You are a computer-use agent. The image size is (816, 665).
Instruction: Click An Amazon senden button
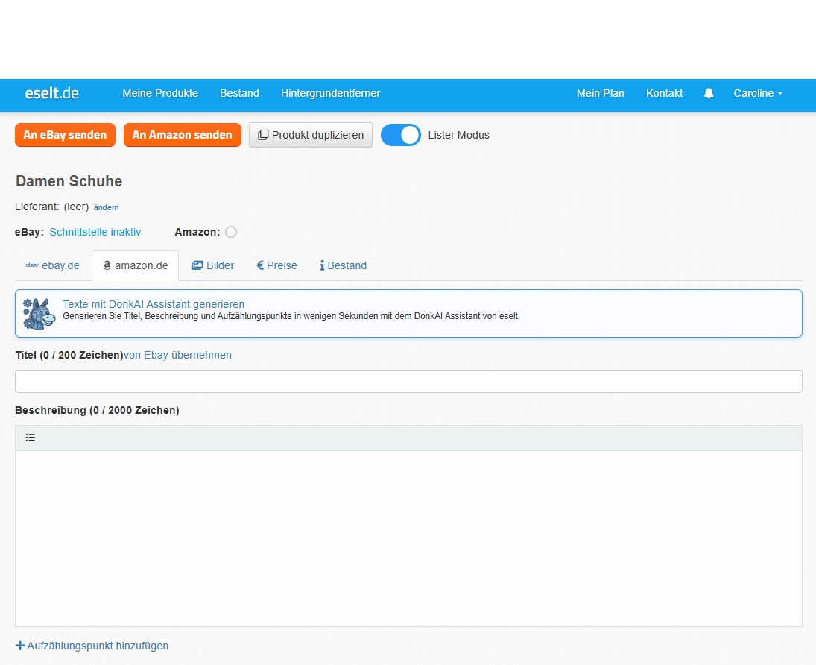point(182,135)
